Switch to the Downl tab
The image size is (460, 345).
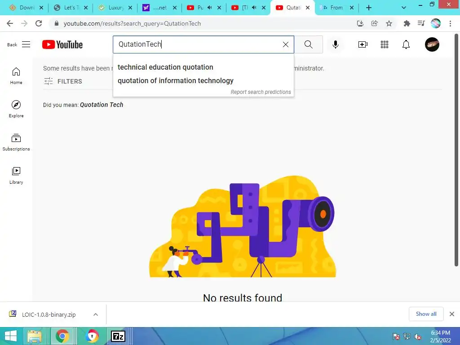tap(26, 8)
